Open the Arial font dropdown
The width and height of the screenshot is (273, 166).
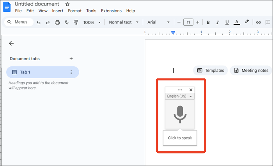158,22
